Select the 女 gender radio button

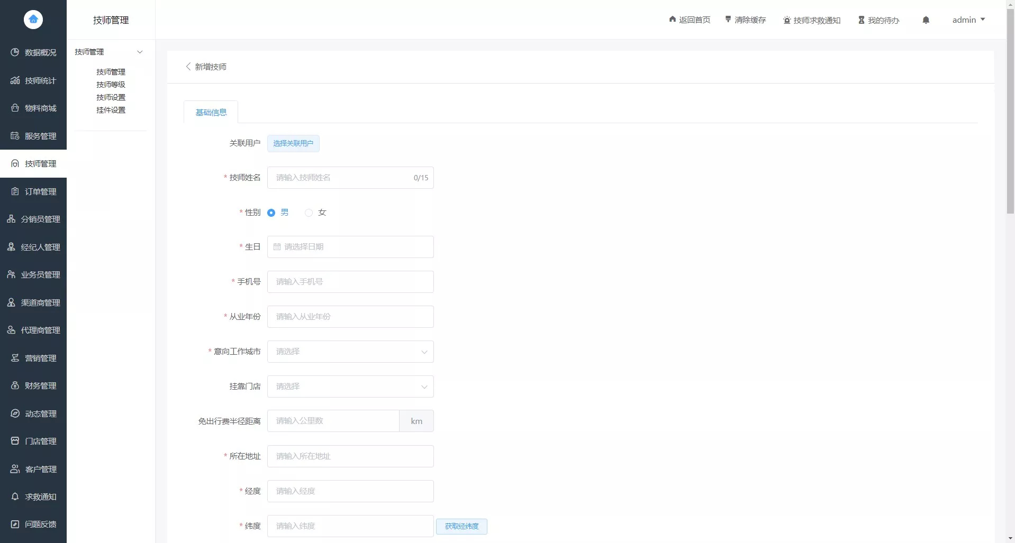pyautogui.click(x=309, y=213)
